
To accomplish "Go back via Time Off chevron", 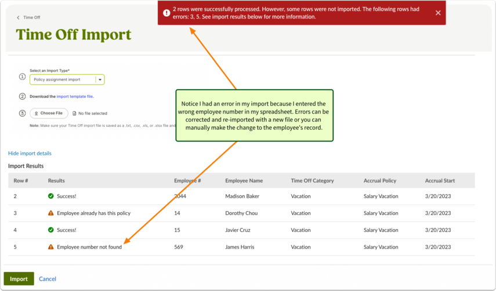I will [18, 17].
